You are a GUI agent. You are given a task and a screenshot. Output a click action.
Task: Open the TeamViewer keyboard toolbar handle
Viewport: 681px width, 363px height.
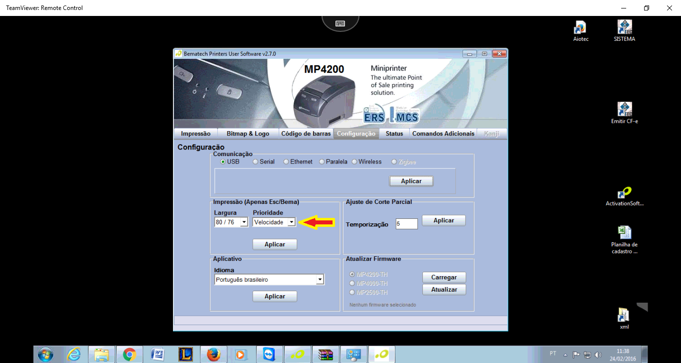(x=340, y=23)
